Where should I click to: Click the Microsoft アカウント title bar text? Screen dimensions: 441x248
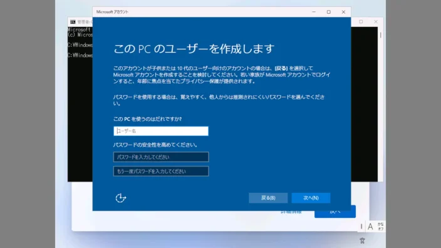coord(112,12)
